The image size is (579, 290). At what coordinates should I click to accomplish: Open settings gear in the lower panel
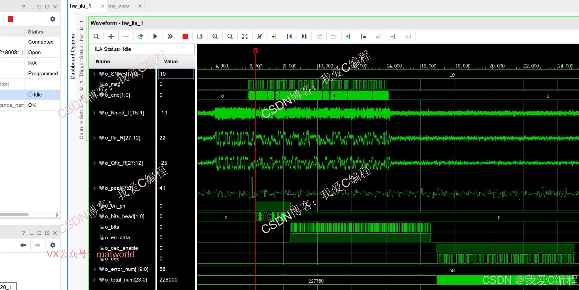(53, 245)
